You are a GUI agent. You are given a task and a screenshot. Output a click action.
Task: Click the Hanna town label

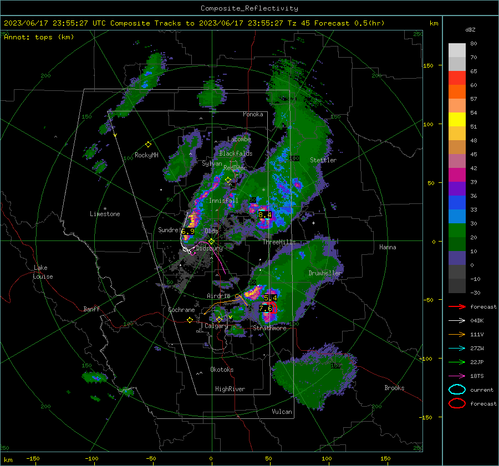(x=388, y=247)
